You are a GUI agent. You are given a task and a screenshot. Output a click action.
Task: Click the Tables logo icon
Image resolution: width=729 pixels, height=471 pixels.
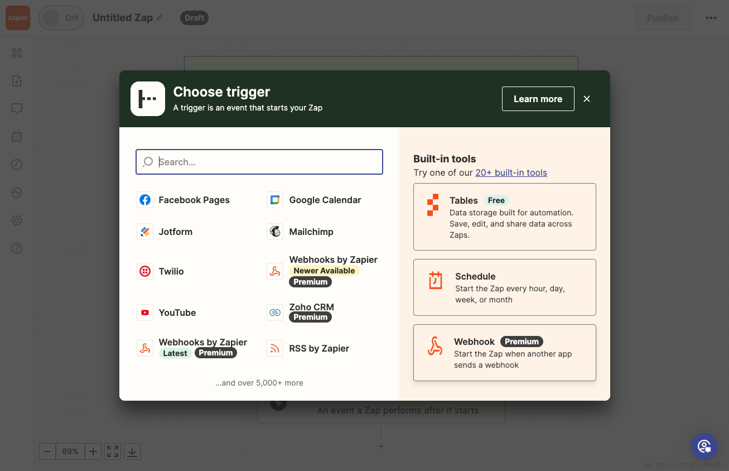click(x=433, y=205)
